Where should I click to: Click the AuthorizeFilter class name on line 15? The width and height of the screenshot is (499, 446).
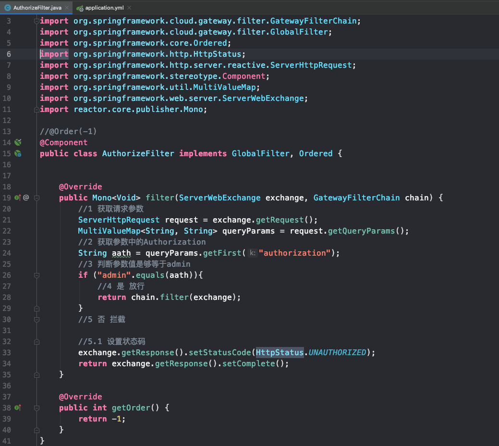coord(138,153)
